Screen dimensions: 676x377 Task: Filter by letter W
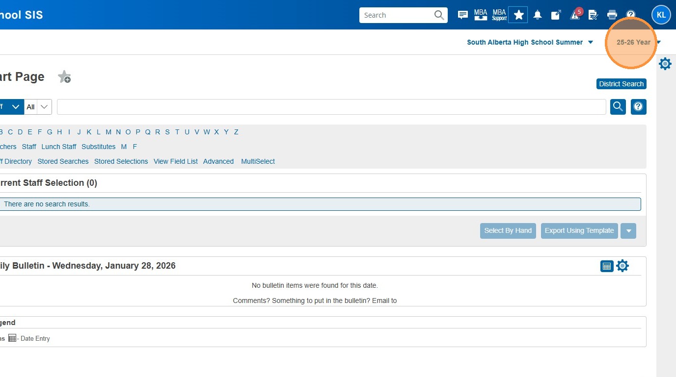click(x=207, y=132)
